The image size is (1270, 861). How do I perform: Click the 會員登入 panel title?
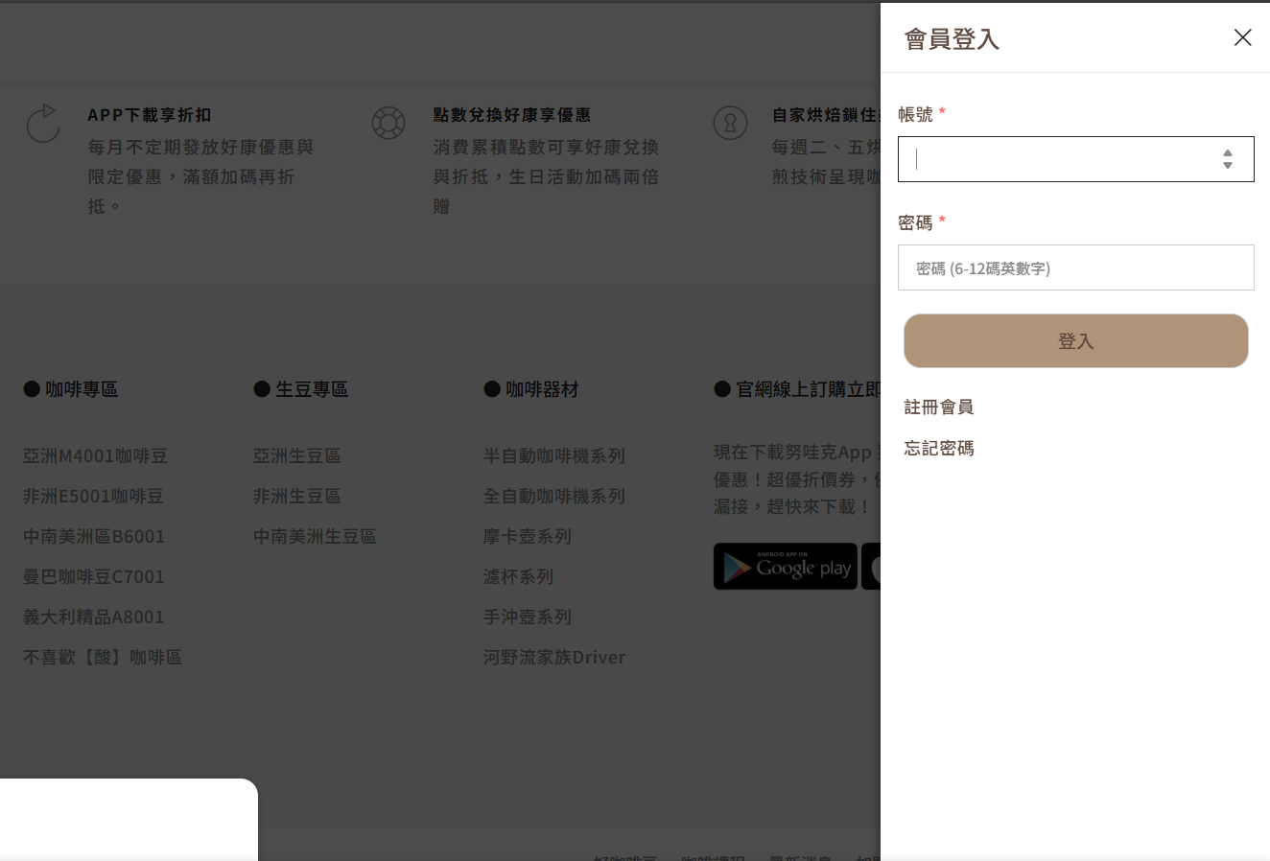click(952, 38)
